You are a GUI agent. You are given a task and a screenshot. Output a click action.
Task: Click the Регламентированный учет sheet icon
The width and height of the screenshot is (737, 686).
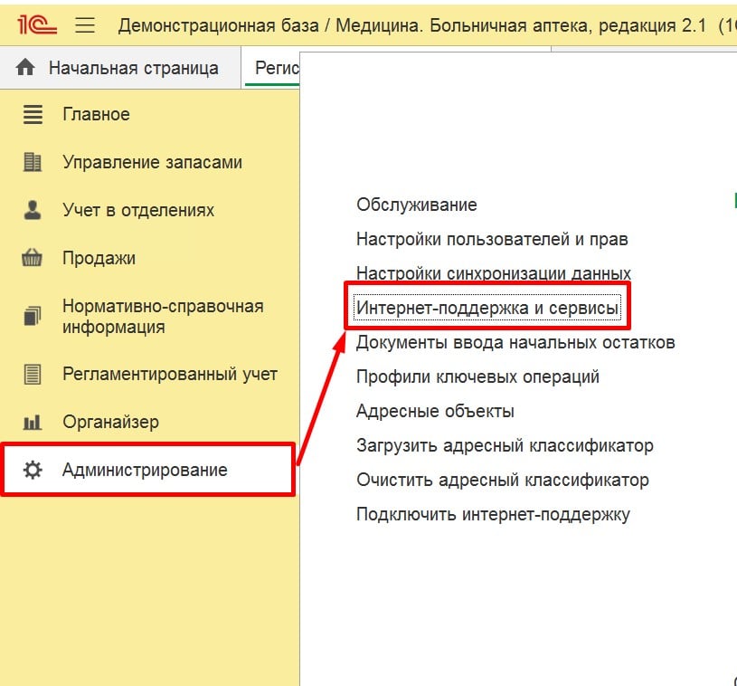[x=33, y=374]
